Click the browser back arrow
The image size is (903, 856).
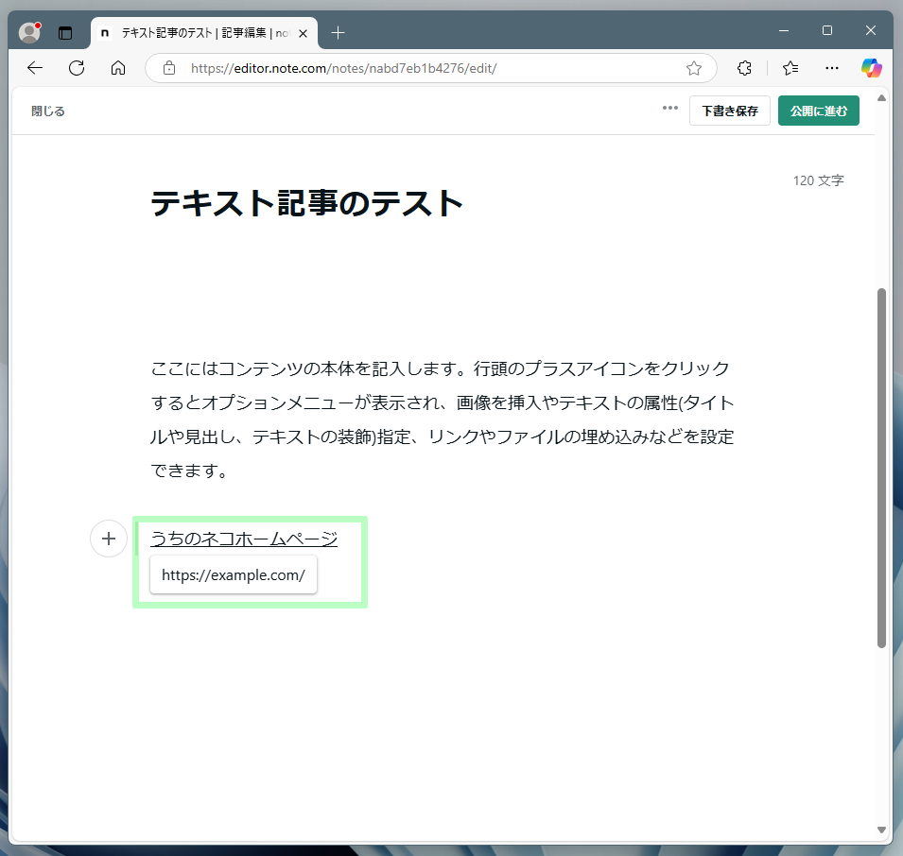[35, 68]
